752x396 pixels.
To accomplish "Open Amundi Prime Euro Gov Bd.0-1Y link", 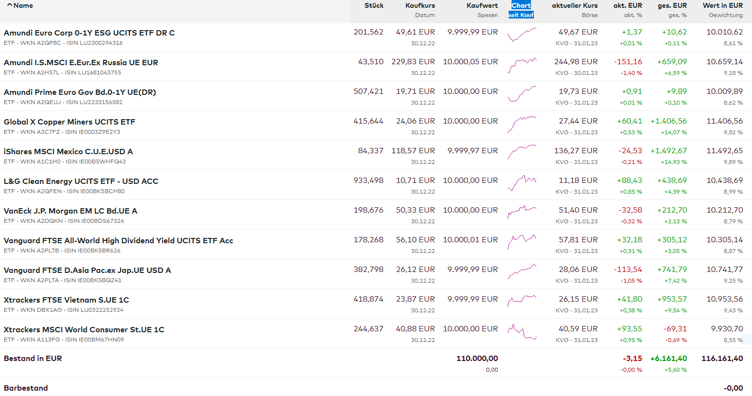I will point(80,92).
